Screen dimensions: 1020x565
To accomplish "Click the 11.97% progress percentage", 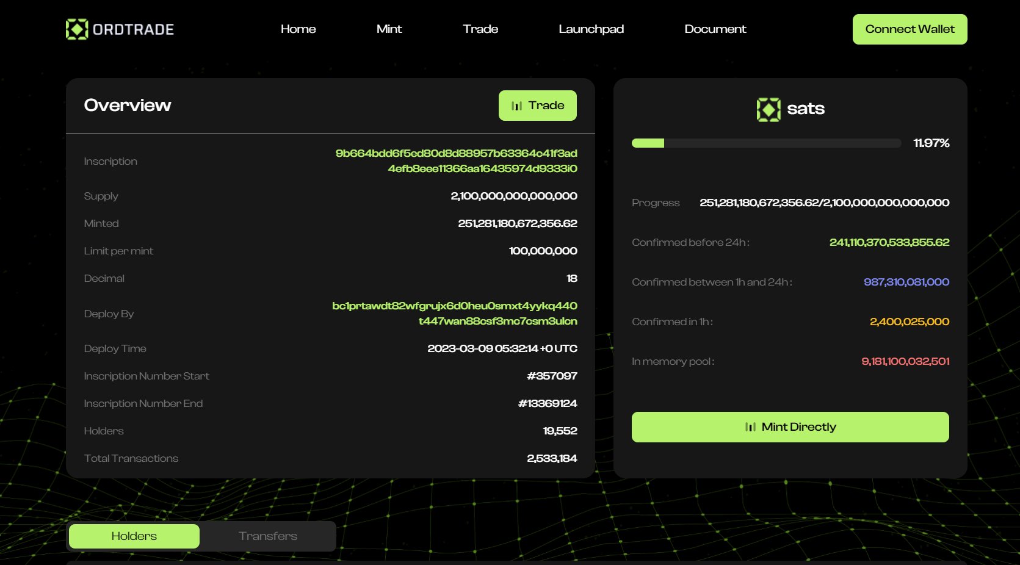I will click(931, 143).
